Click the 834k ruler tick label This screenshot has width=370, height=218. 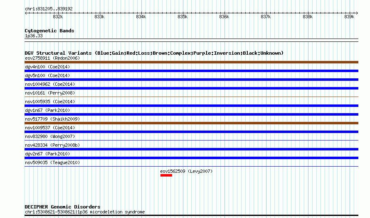141,17
